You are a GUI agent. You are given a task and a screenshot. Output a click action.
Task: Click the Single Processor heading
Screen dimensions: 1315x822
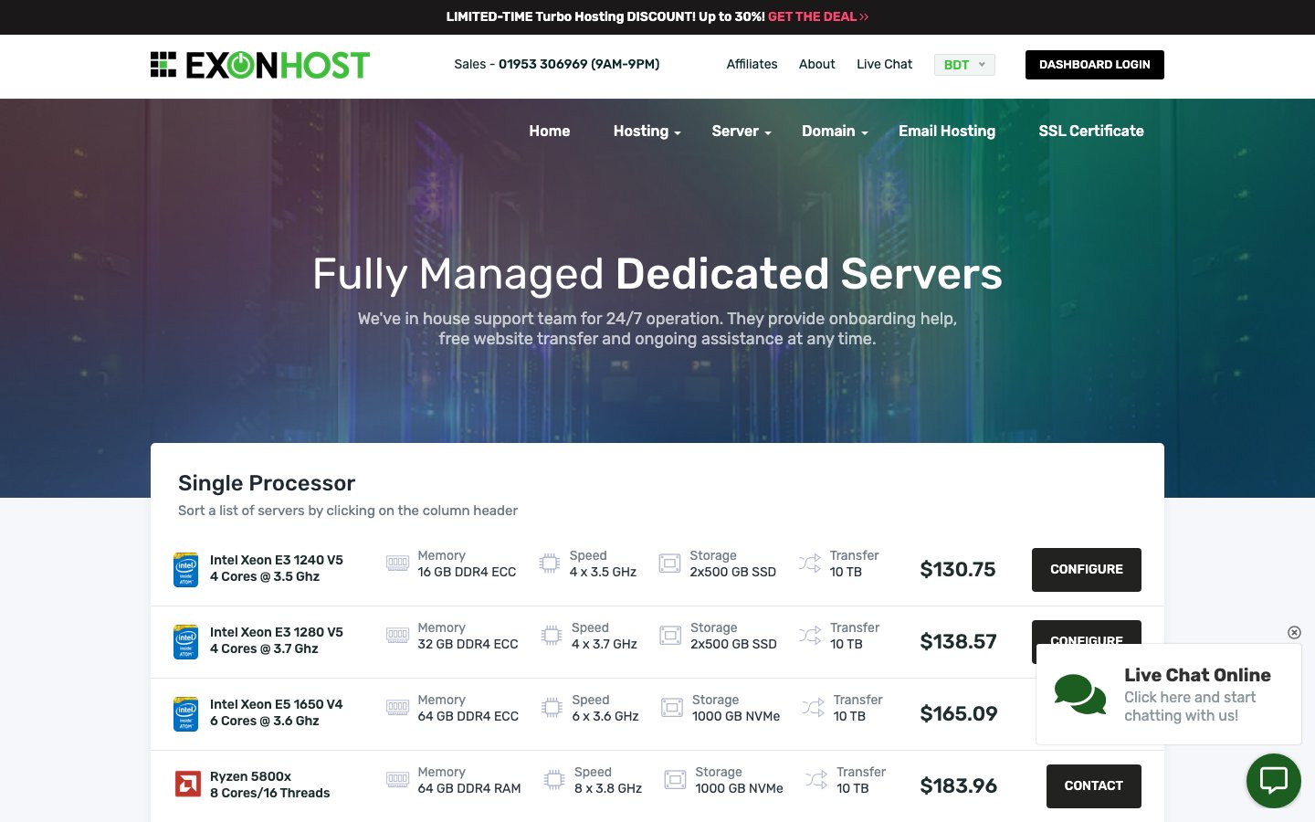pyautogui.click(x=267, y=483)
